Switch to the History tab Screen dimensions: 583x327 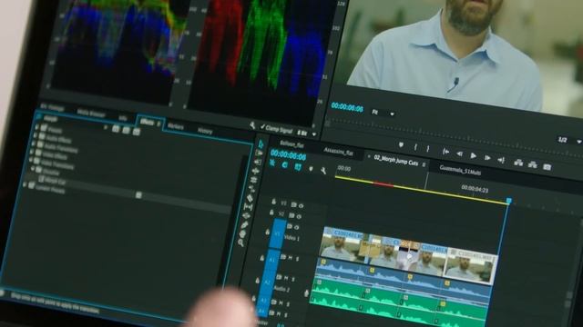205,131
